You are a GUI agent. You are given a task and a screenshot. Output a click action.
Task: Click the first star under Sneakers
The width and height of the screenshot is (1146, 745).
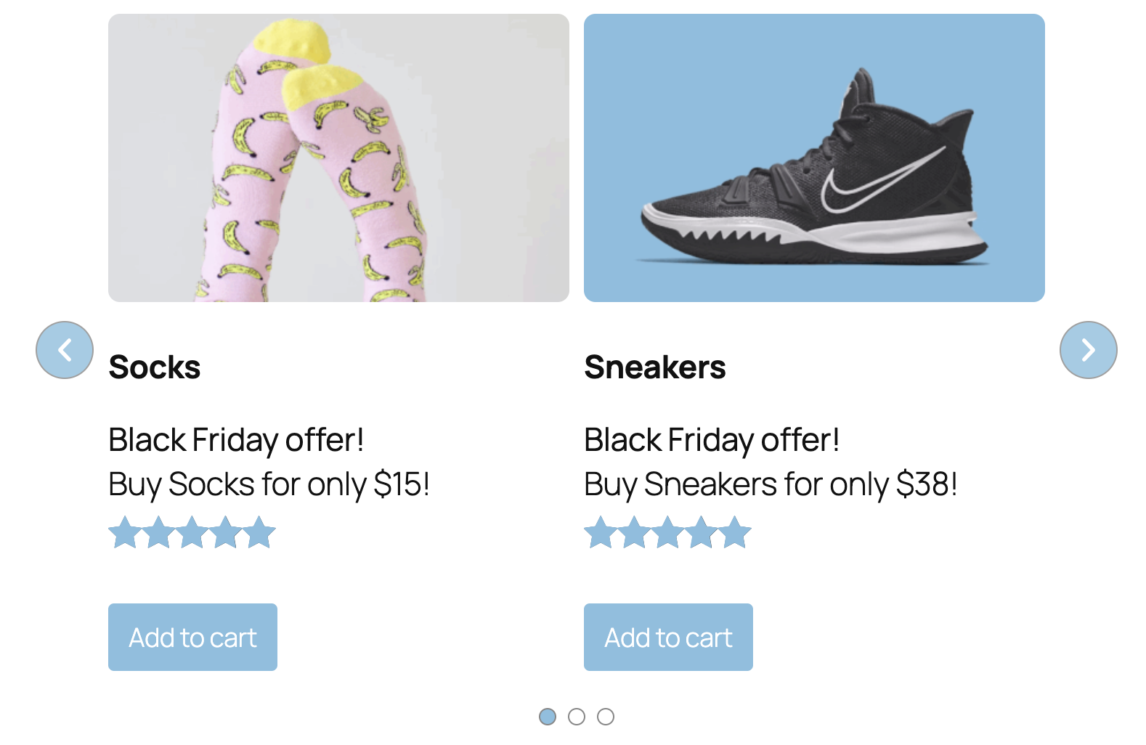coord(601,532)
